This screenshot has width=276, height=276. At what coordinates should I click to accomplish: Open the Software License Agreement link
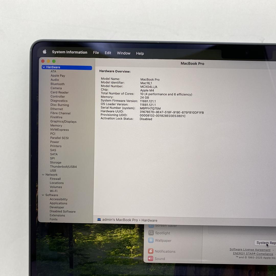tap(250, 249)
